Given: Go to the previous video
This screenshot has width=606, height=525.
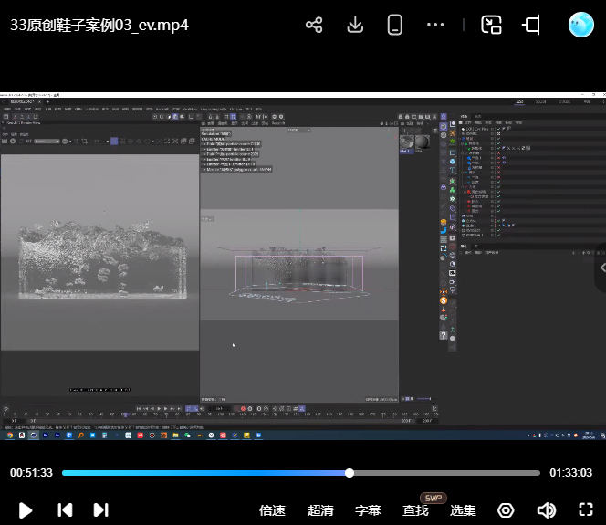Looking at the screenshot, I should [65, 509].
